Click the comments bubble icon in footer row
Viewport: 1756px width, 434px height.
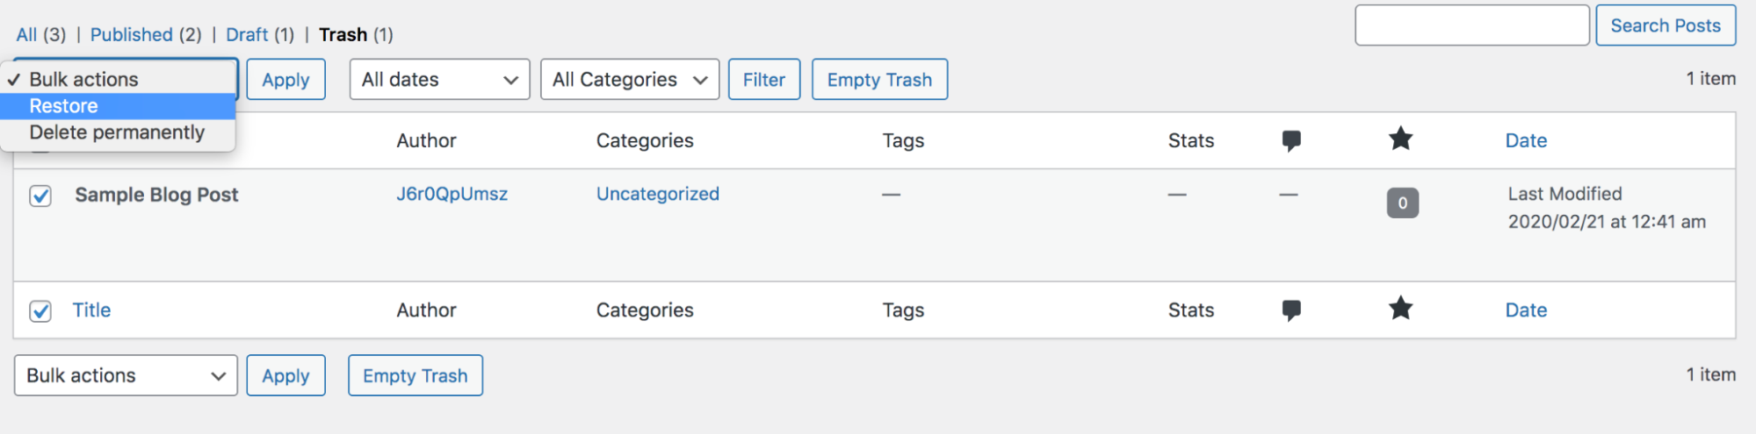(x=1290, y=310)
